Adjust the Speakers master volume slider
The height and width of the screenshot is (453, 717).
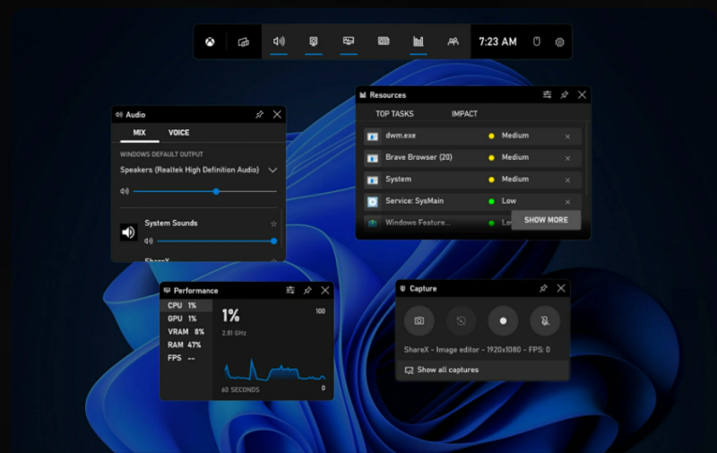(x=205, y=191)
